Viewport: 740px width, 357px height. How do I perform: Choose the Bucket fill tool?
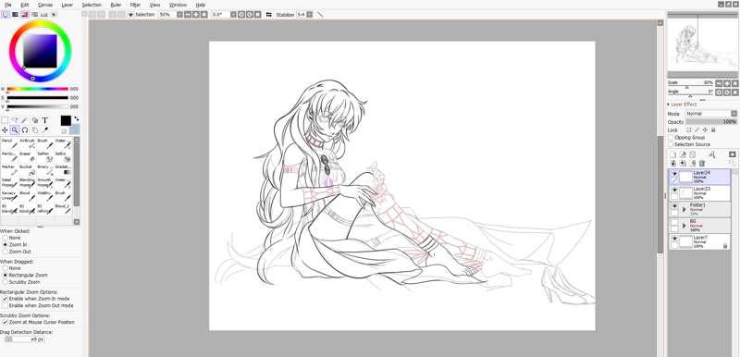28,170
